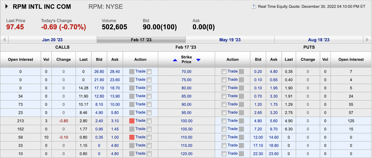This screenshot has height=158, width=372.
Task: Click the gray call indicator square at strike 120.00
Action: pos(132,154)
